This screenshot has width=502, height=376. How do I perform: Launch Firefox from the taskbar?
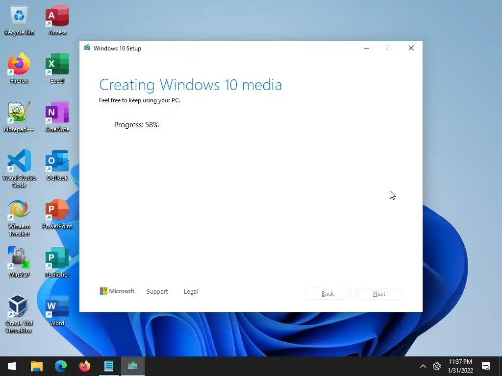pos(84,366)
